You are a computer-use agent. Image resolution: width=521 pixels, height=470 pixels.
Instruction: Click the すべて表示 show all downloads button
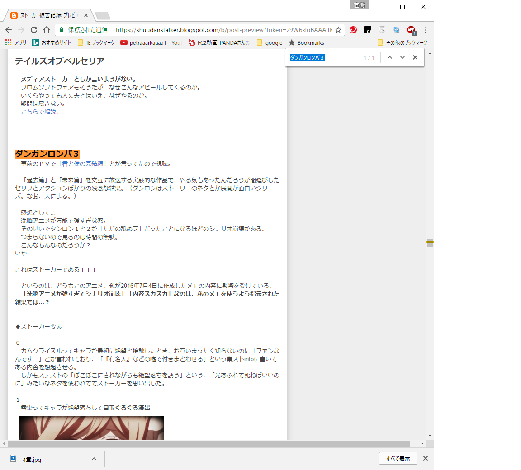[x=398, y=458]
